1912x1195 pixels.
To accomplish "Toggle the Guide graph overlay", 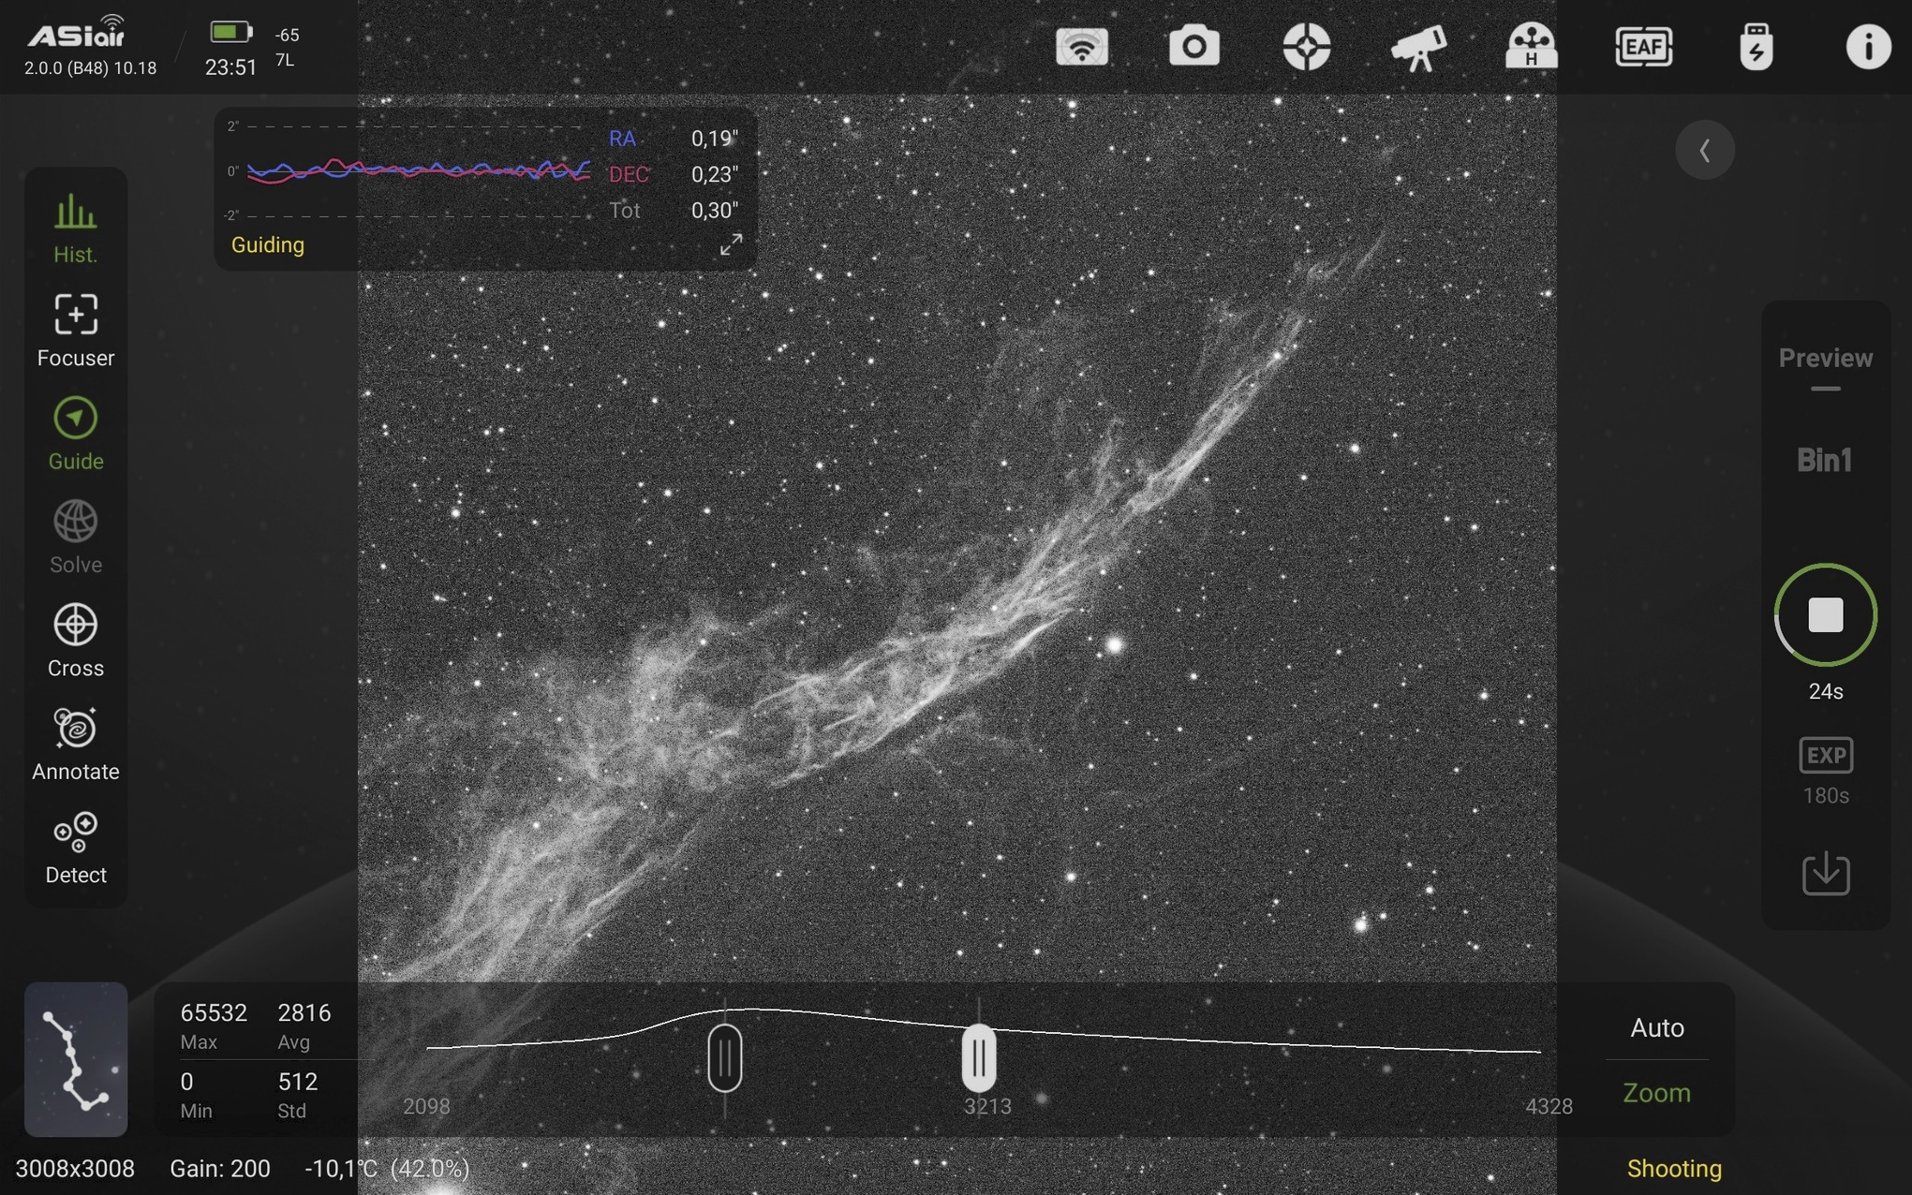I will click(x=75, y=434).
